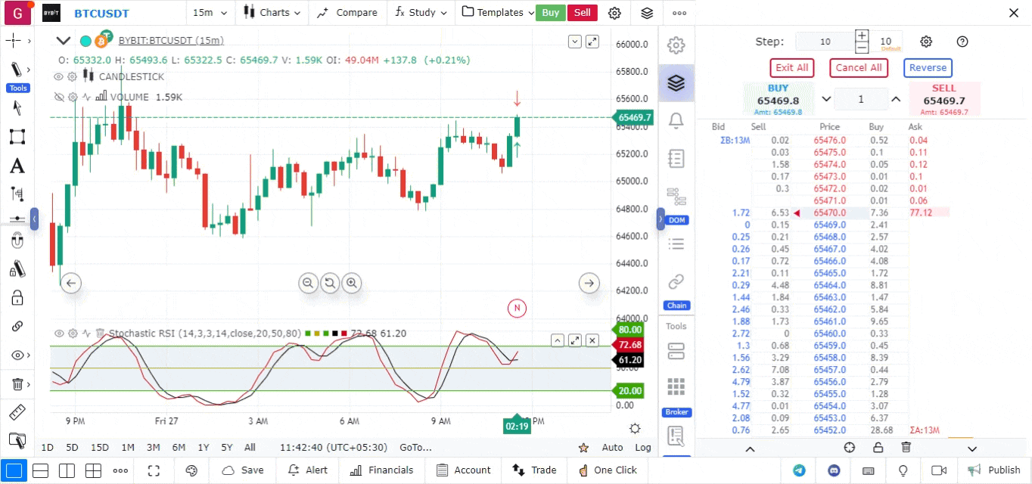Open the alerts bell icon in sidebar
This screenshot has height=484, width=1032.
point(676,120)
